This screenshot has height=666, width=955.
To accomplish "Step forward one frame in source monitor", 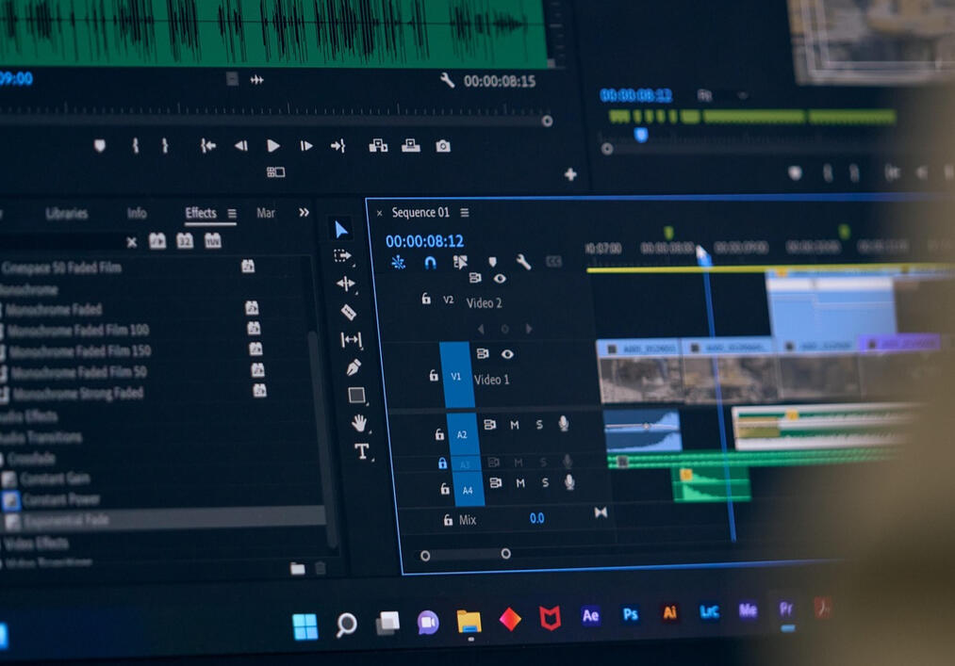I will [x=306, y=145].
